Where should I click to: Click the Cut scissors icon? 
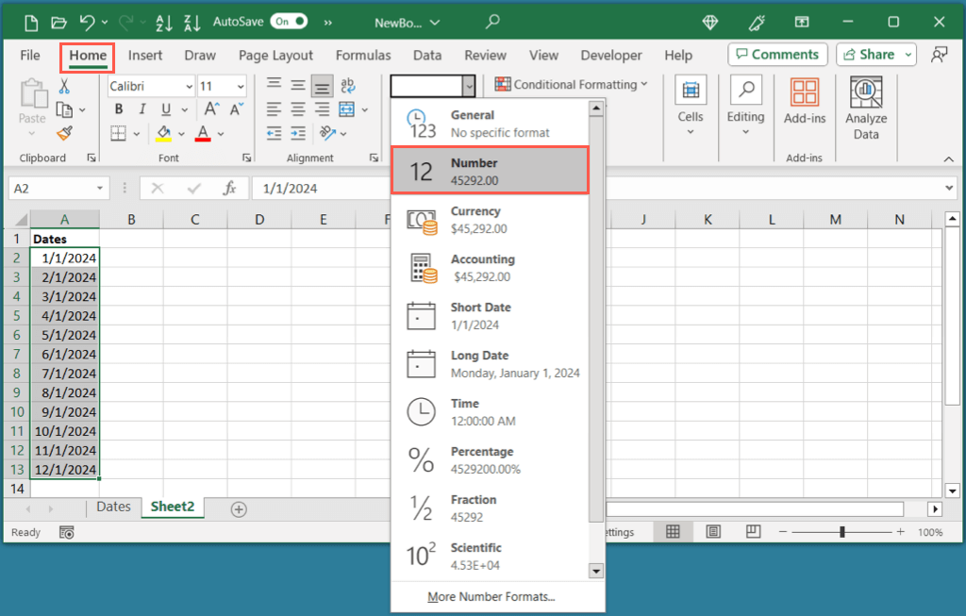64,87
